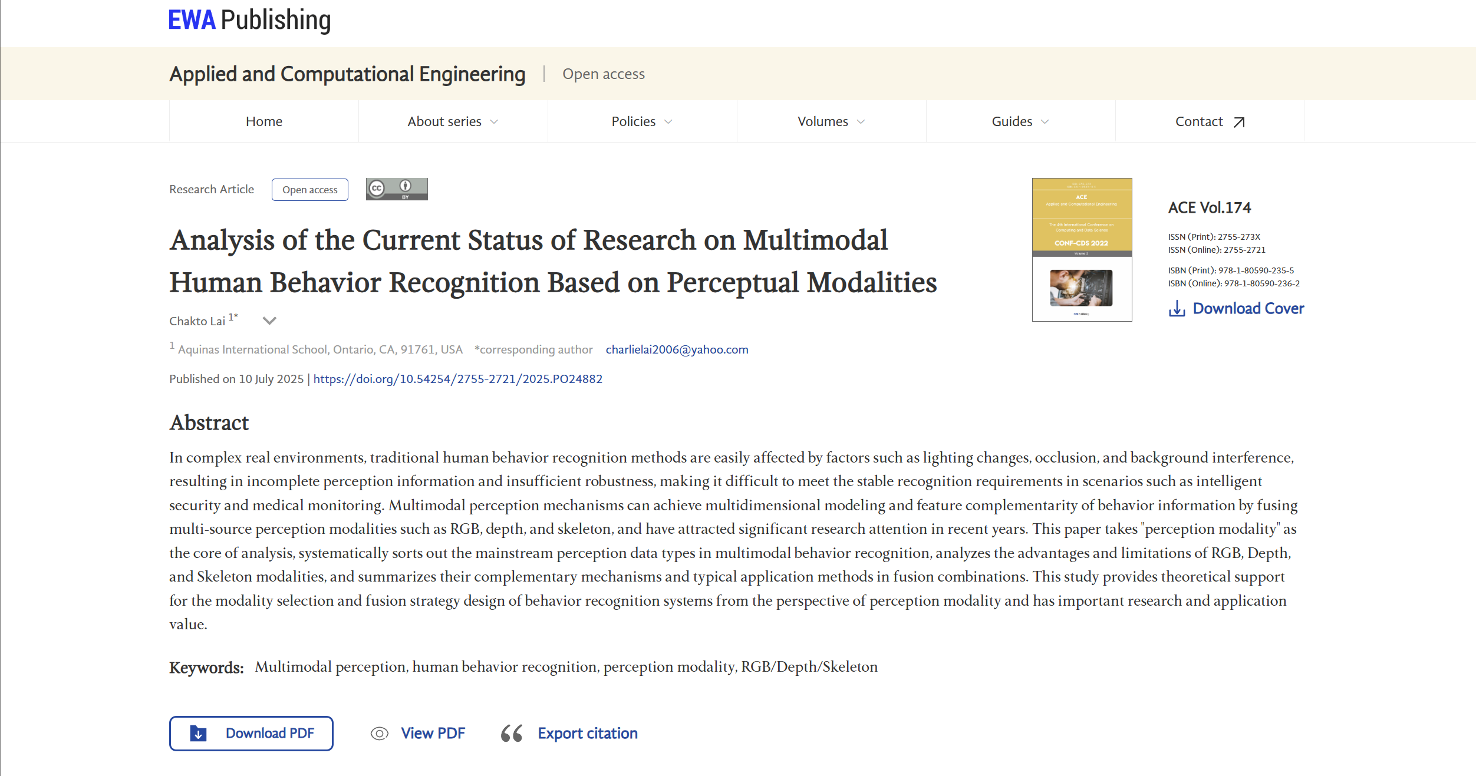This screenshot has width=1476, height=776.
Task: Click the eye icon beside View PDF
Action: pos(379,734)
